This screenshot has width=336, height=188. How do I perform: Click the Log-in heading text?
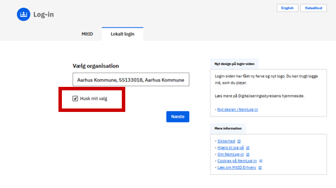(44, 14)
